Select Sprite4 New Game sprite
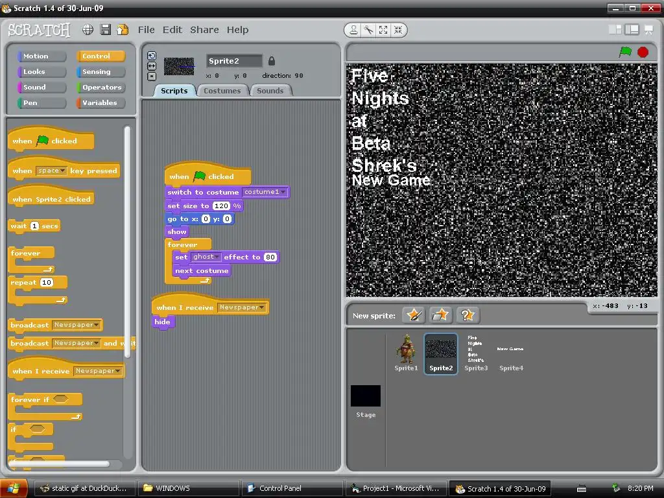Viewport: 664px width, 498px height. point(511,353)
